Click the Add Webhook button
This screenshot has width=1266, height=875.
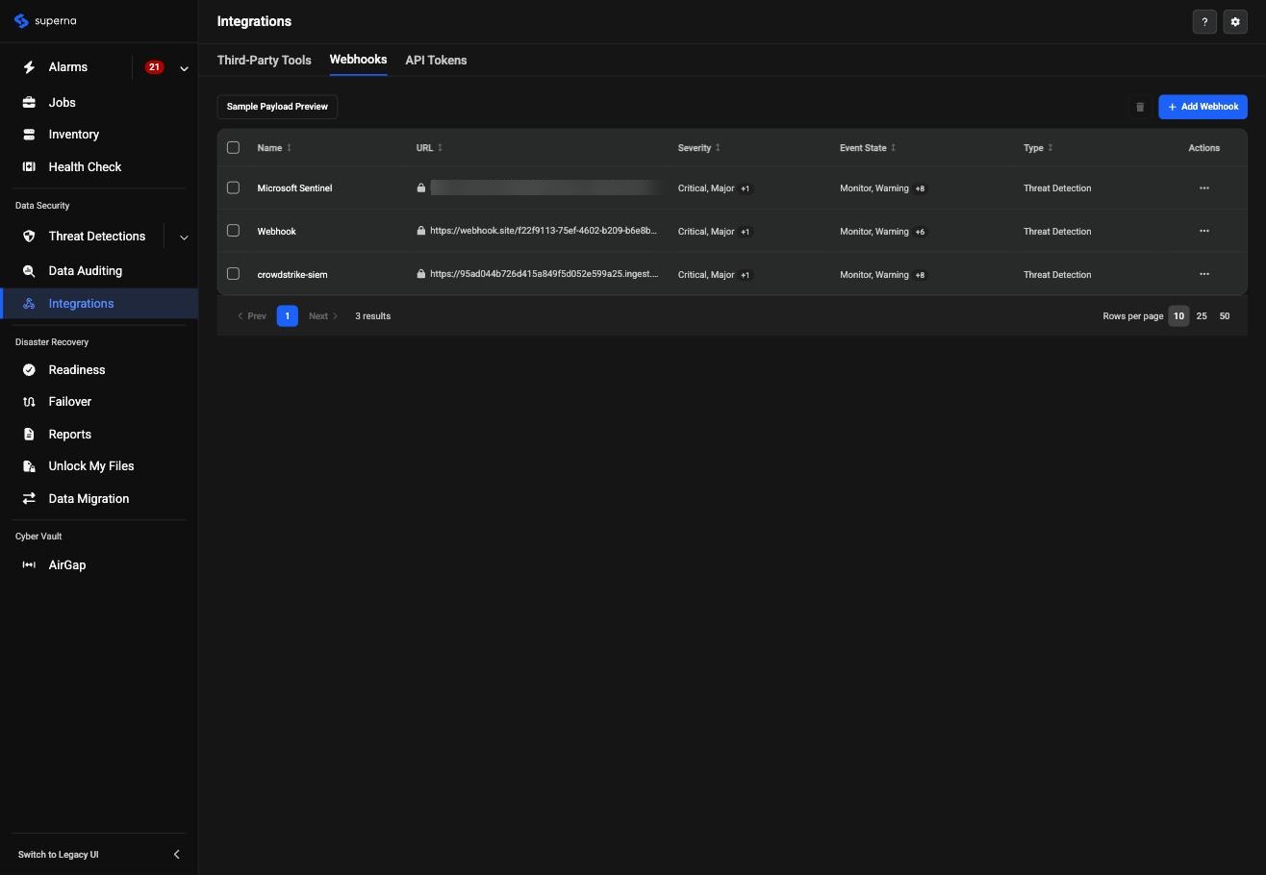[x=1203, y=107]
